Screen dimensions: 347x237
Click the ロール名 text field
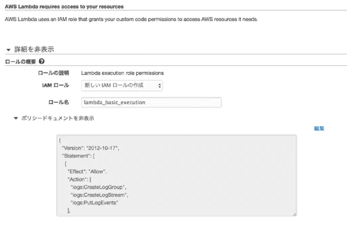(x=151, y=102)
